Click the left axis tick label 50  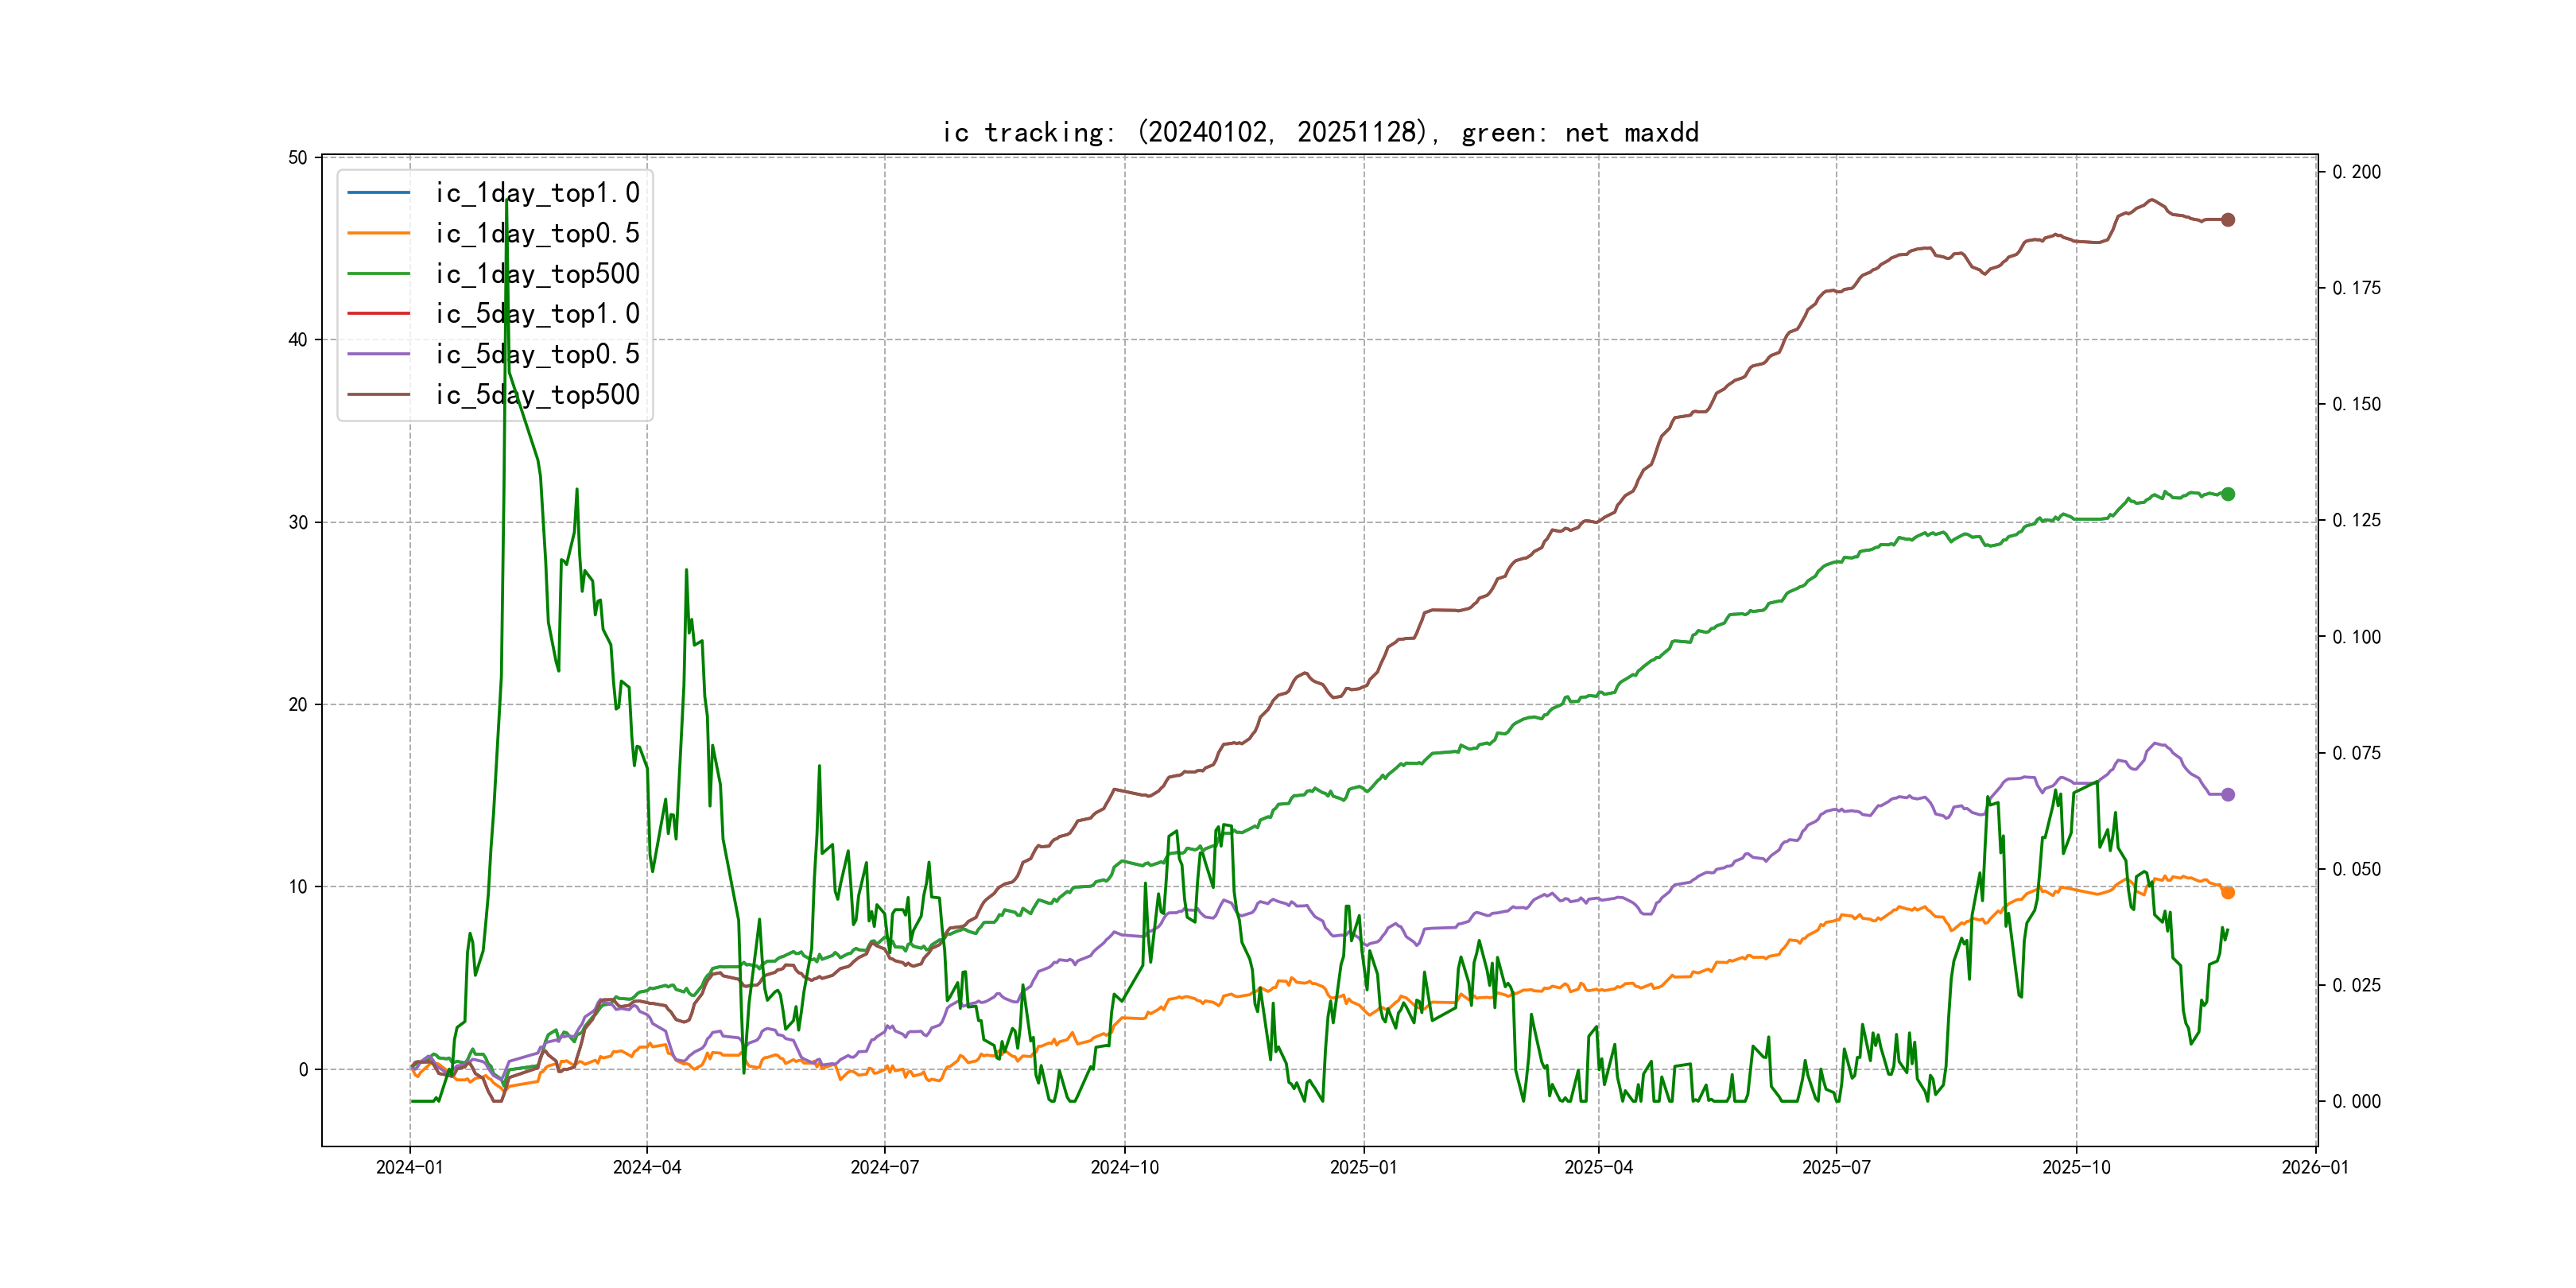(x=298, y=158)
